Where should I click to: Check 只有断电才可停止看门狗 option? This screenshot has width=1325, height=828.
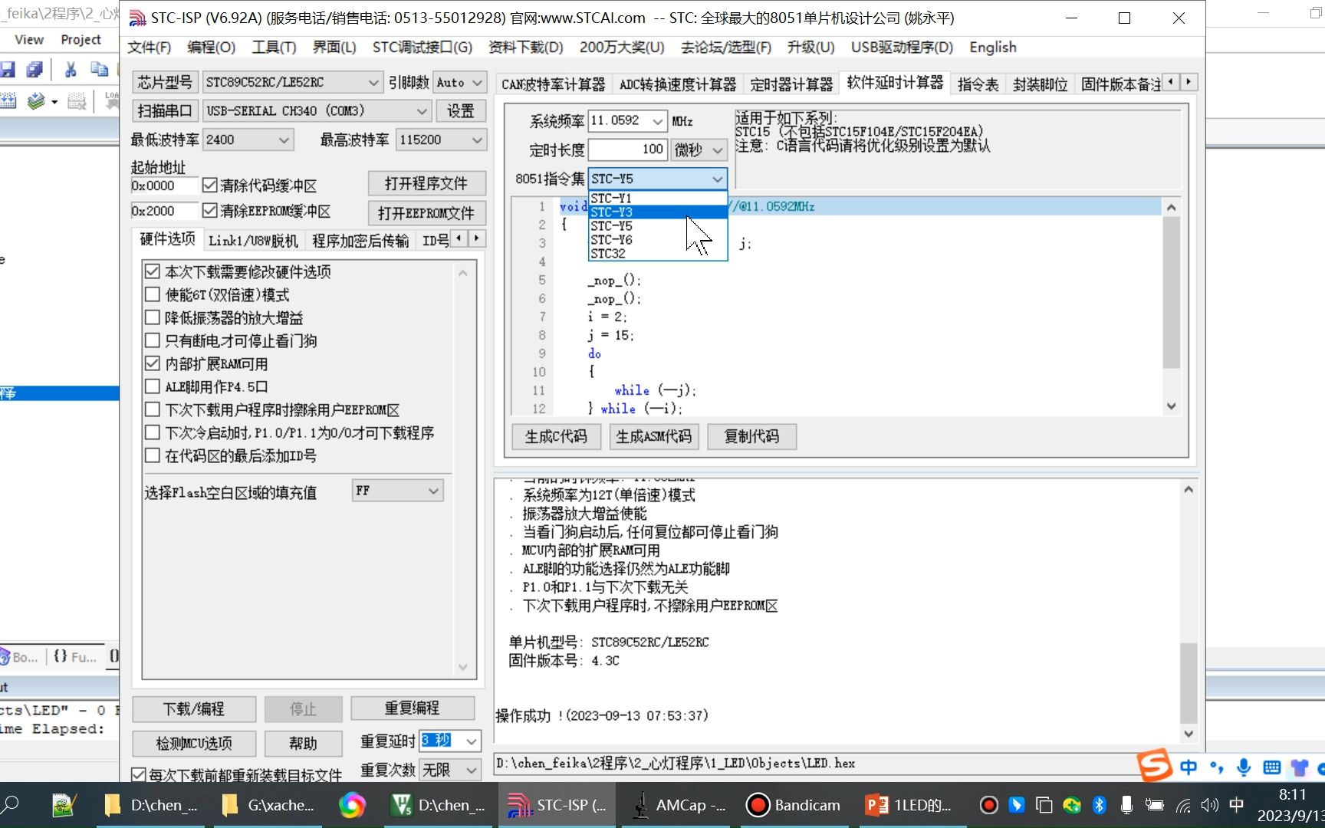point(153,340)
